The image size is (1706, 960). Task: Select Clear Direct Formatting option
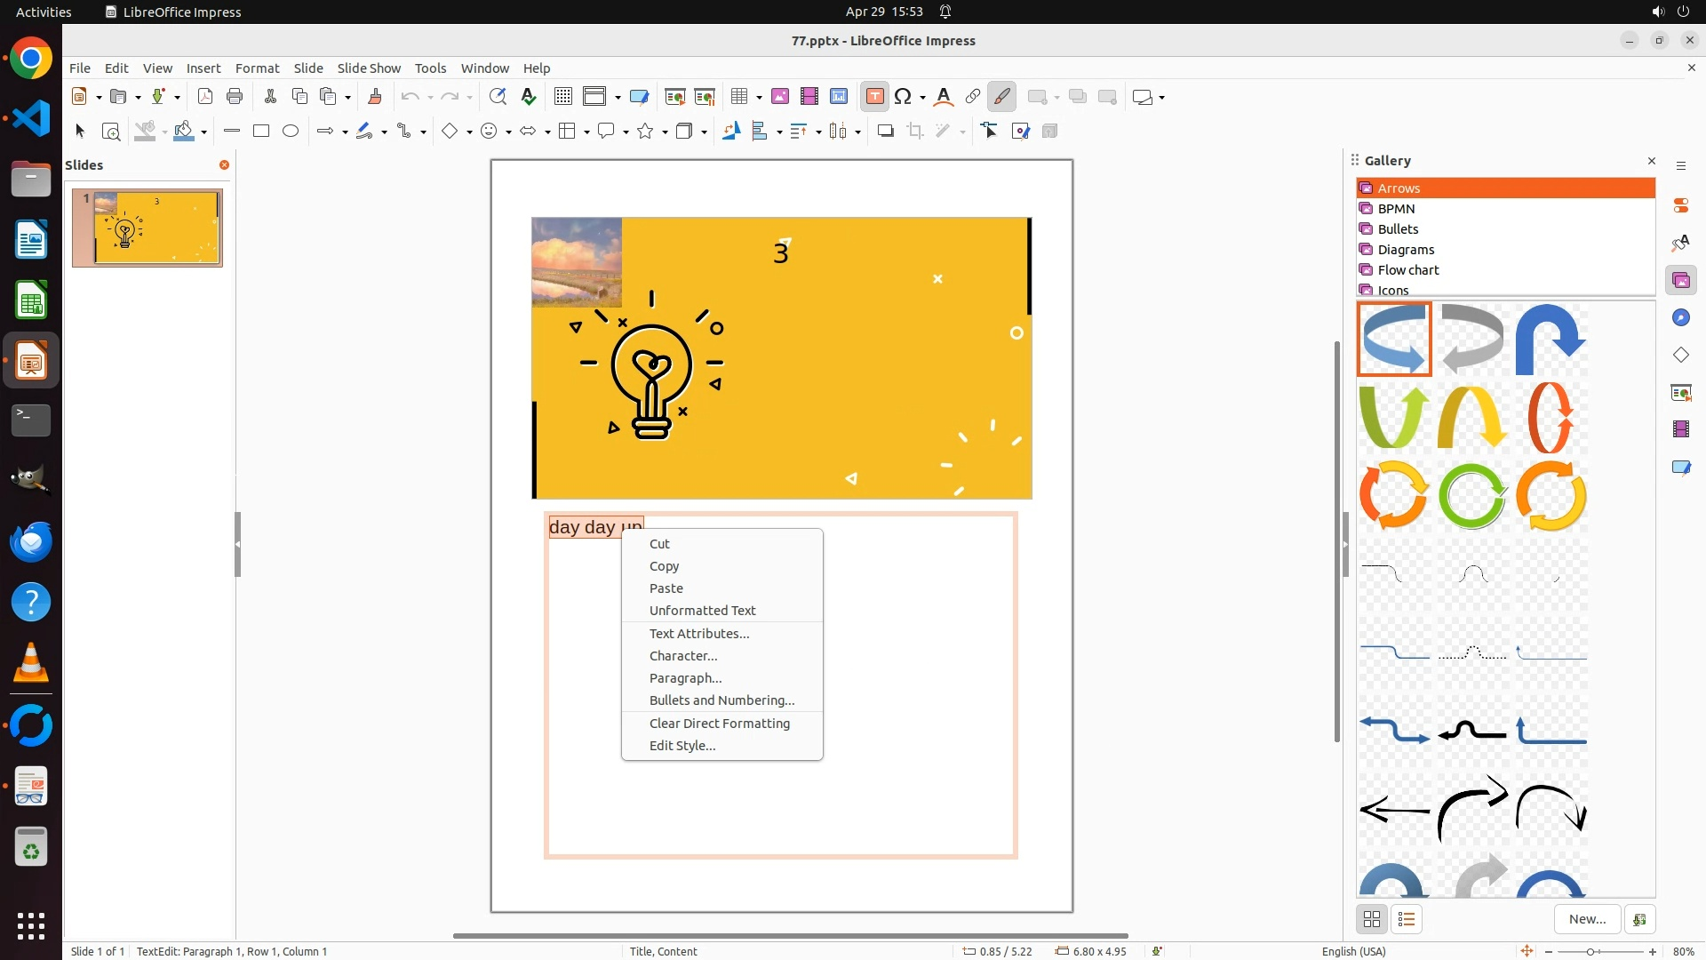[x=719, y=724]
